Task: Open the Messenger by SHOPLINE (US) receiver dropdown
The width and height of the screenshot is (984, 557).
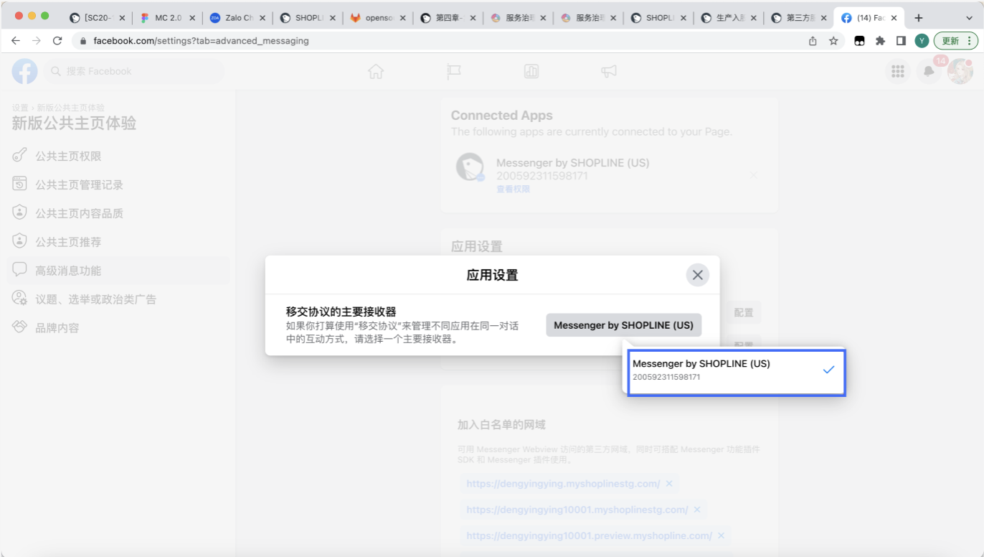Action: [x=623, y=325]
